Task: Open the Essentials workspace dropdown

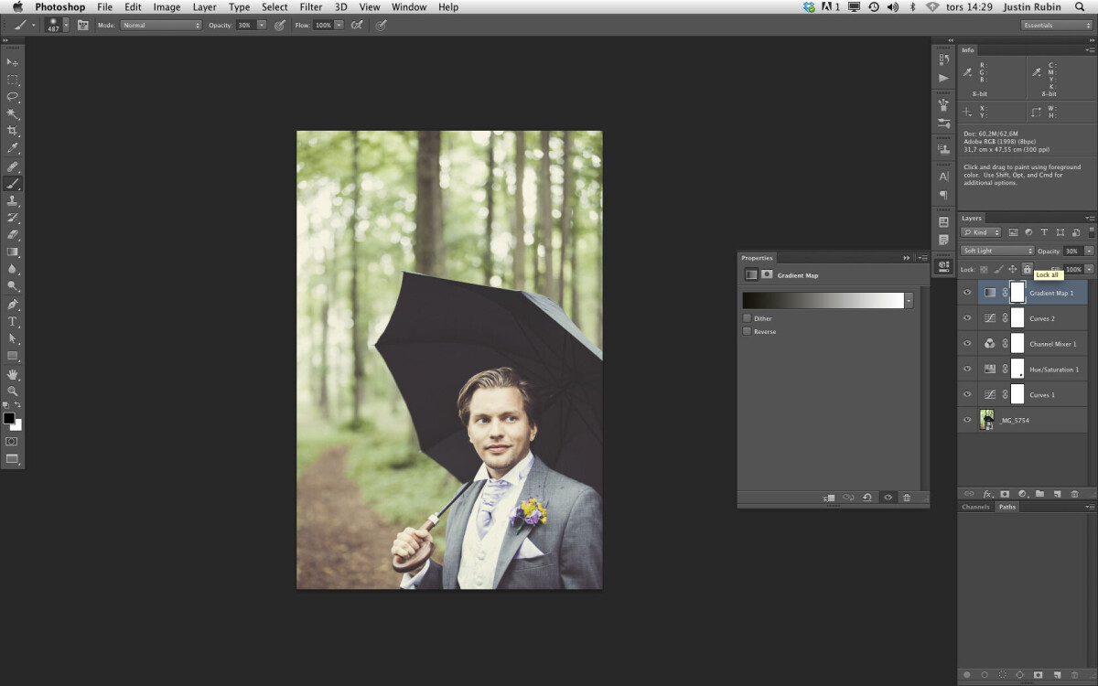Action: point(1057,26)
